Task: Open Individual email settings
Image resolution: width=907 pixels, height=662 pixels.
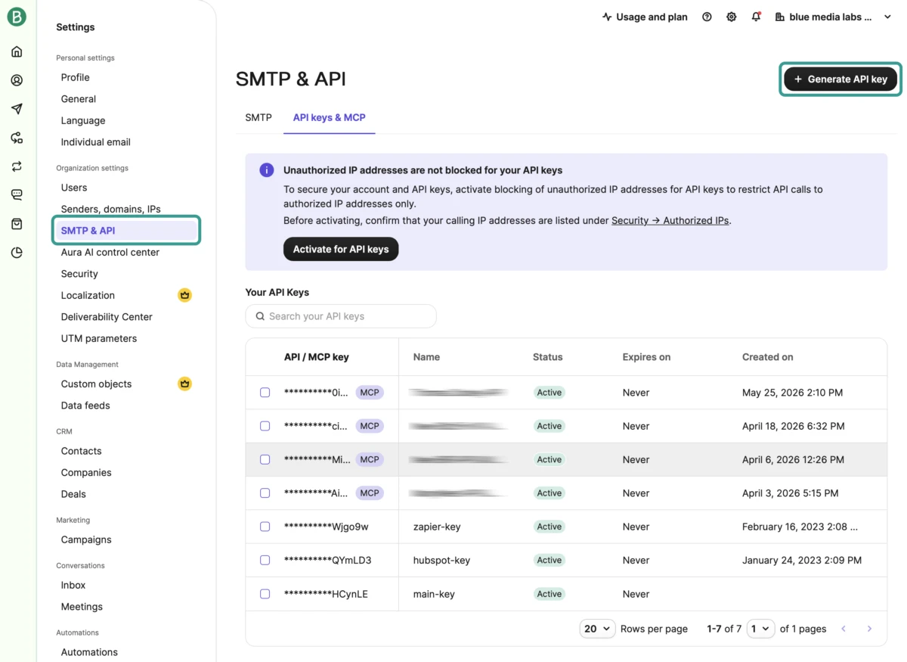Action: (96, 141)
